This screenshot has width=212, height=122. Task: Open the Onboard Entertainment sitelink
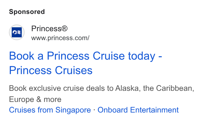click(x=138, y=110)
